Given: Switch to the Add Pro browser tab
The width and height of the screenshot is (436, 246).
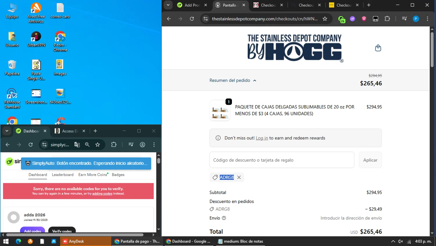Looking at the screenshot, I should click(x=192, y=5).
